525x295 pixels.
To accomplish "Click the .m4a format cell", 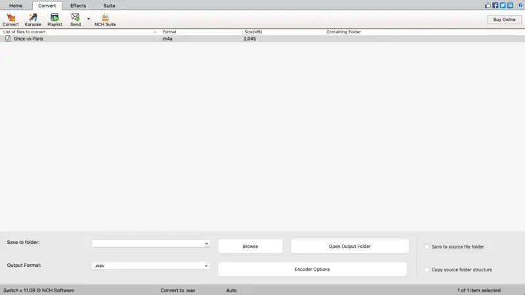I will tap(167, 39).
